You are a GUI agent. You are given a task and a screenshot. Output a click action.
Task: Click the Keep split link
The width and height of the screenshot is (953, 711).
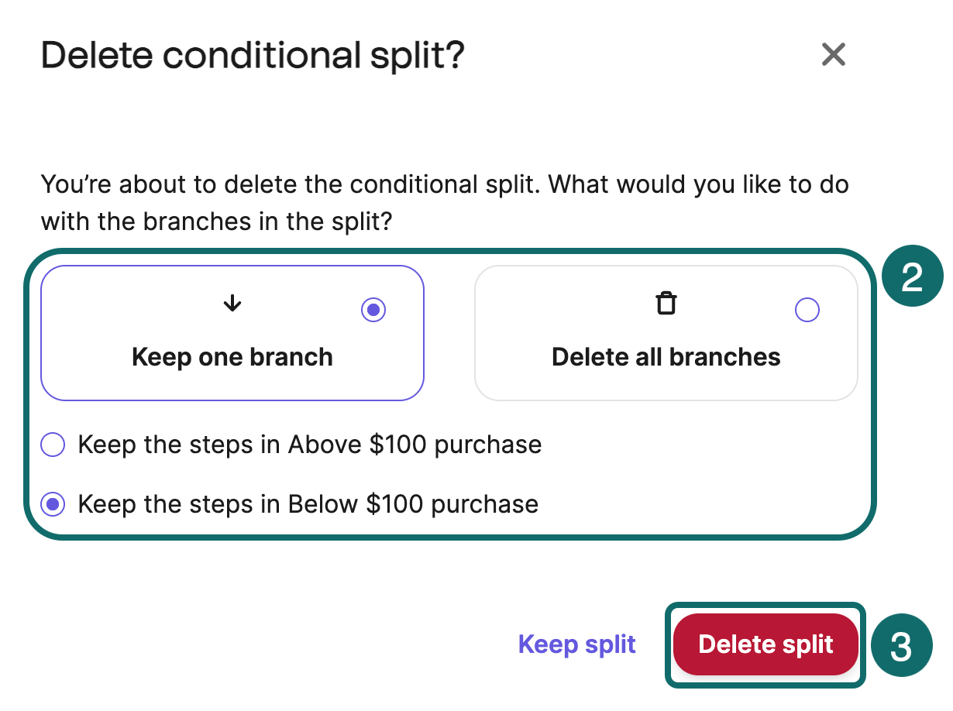tap(577, 644)
